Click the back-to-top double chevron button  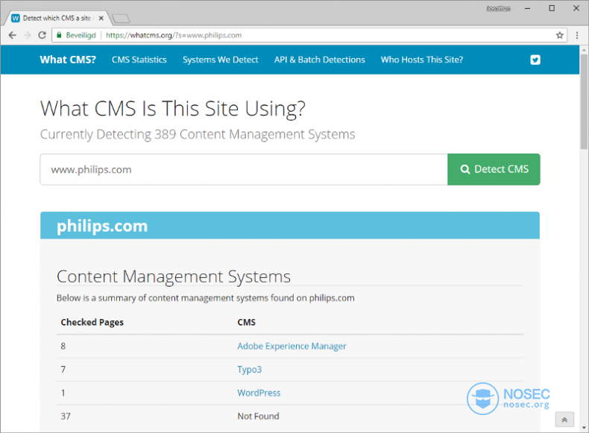(564, 420)
